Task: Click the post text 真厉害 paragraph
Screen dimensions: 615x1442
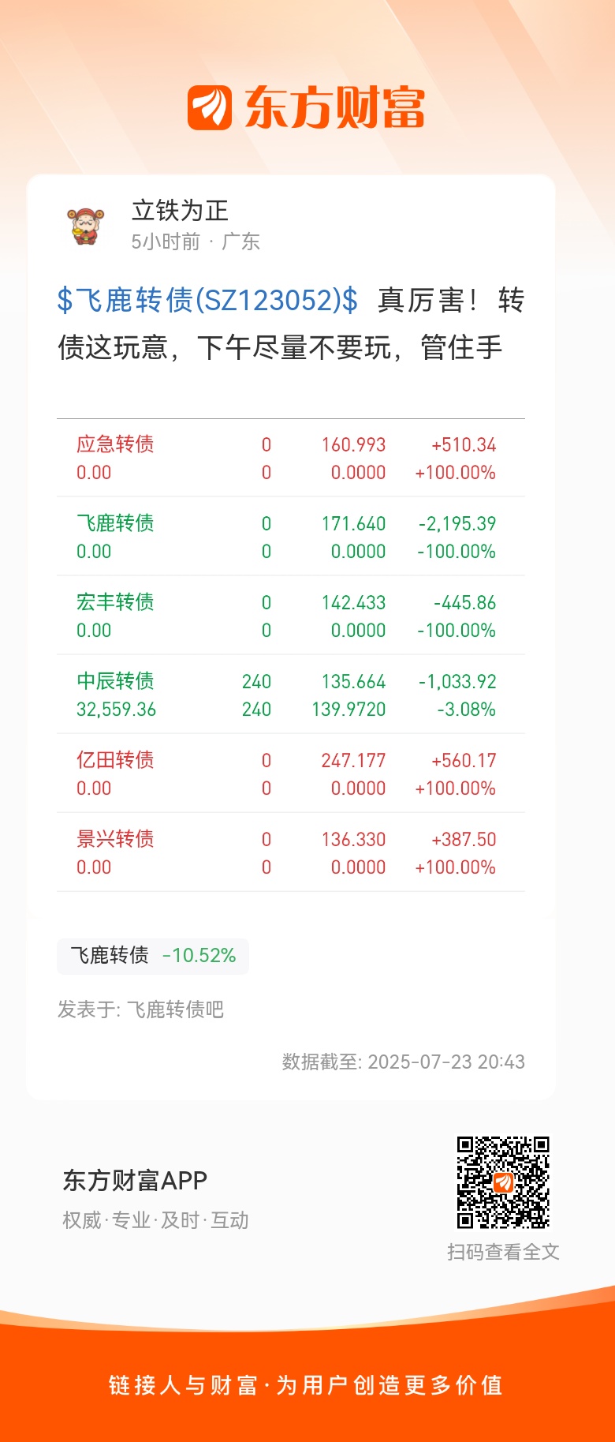Action: (291, 324)
